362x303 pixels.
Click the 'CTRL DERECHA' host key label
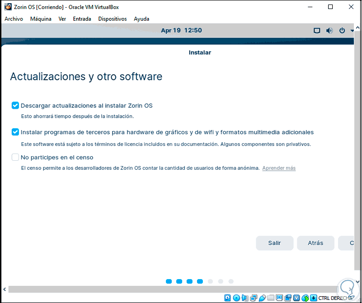click(x=335, y=298)
